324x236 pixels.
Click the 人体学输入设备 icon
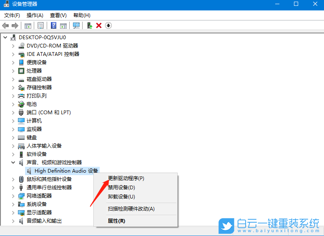[x=21, y=146]
